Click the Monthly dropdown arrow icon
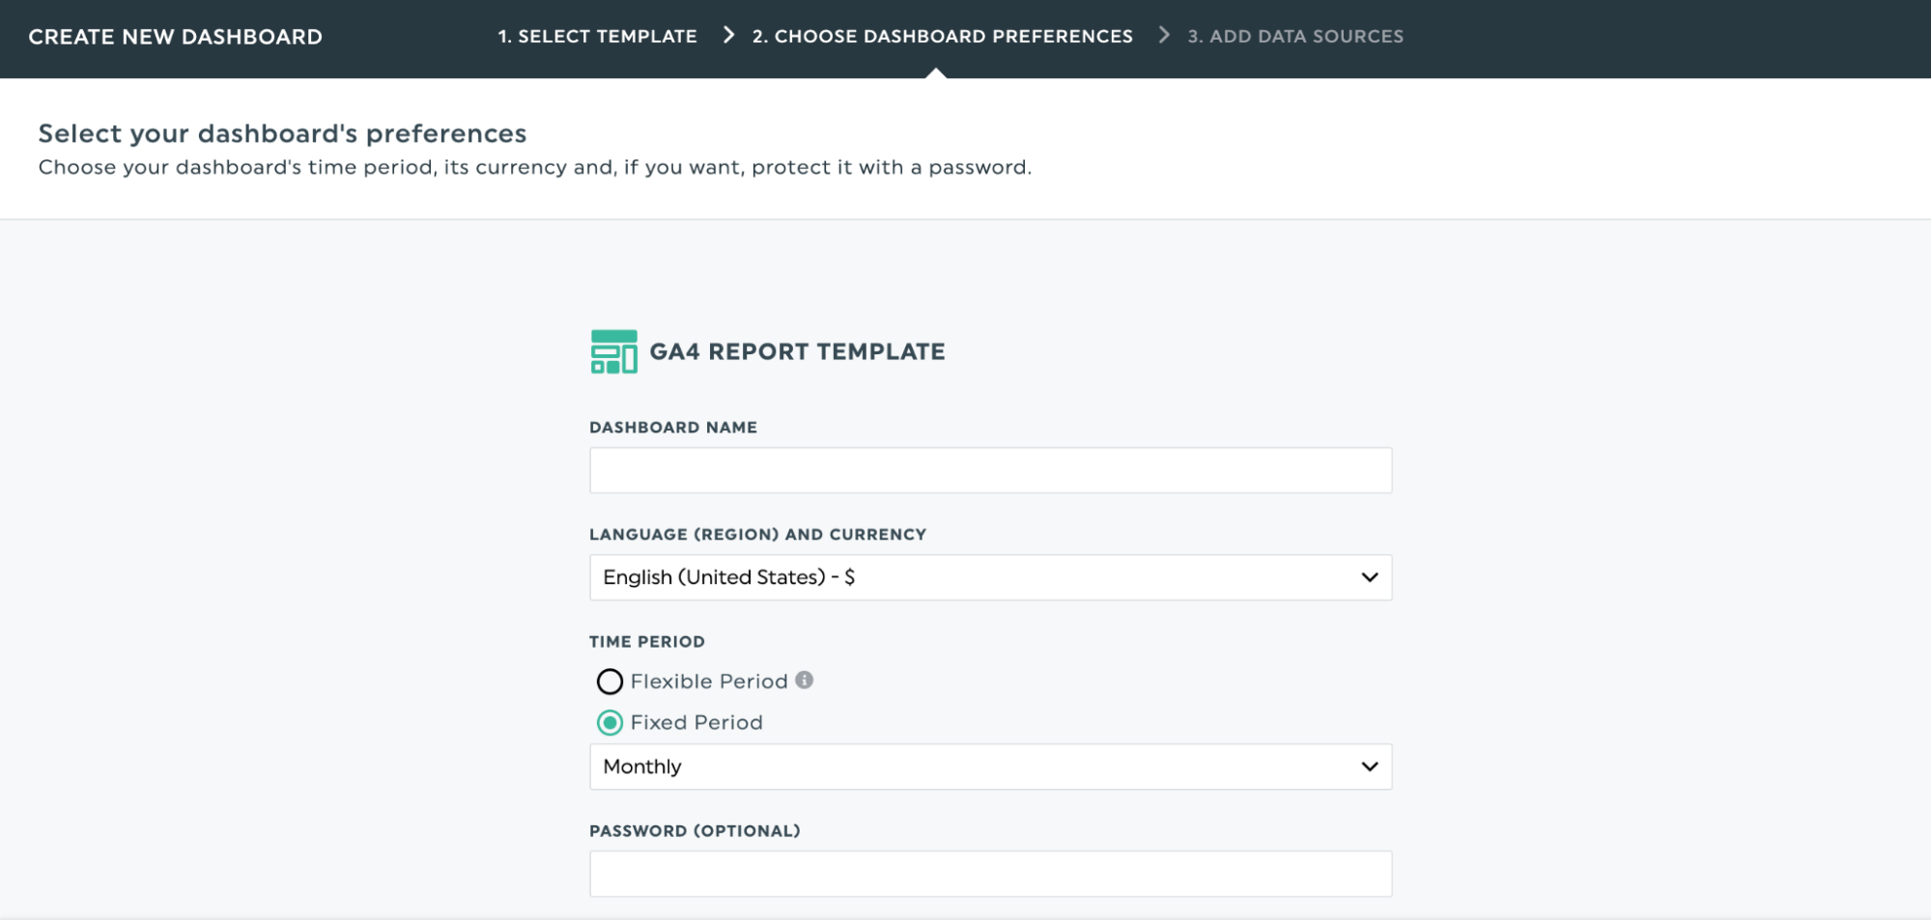The height and width of the screenshot is (920, 1931). (1369, 767)
